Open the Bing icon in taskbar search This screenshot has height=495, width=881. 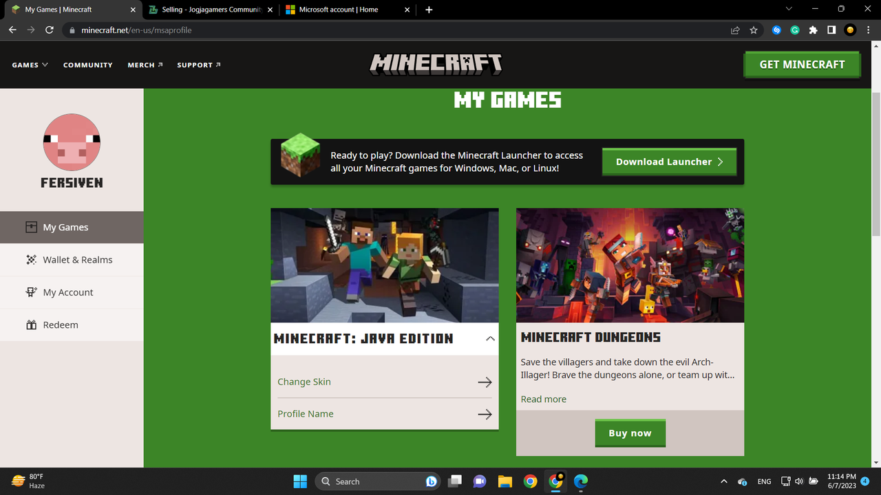pyautogui.click(x=432, y=481)
